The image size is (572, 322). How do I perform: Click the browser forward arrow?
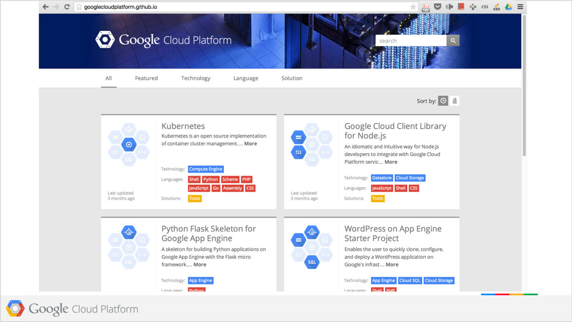coord(56,7)
